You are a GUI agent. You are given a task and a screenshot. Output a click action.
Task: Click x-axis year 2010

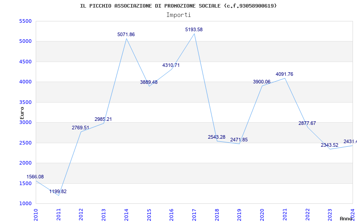pyautogui.click(x=36, y=215)
